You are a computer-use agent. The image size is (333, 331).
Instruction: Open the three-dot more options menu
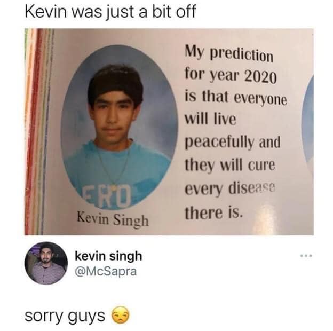[306, 256]
